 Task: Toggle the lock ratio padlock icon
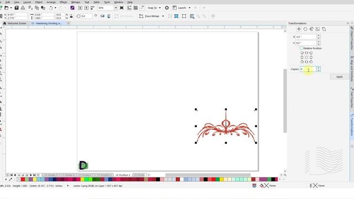71,16
